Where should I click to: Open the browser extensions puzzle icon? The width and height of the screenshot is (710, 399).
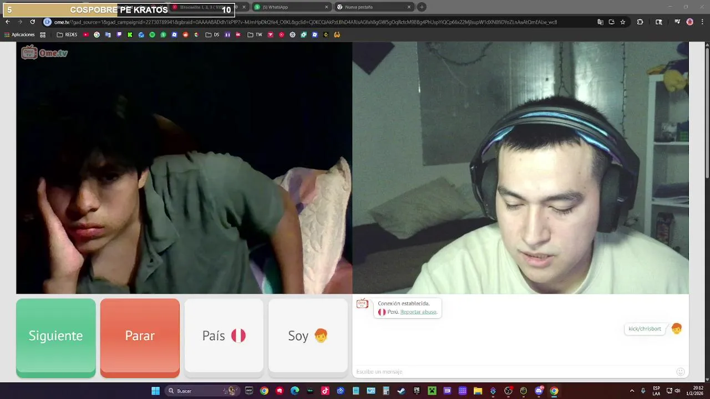point(640,22)
